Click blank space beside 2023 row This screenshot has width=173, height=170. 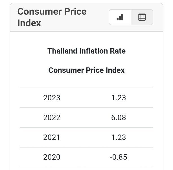tap(86, 98)
